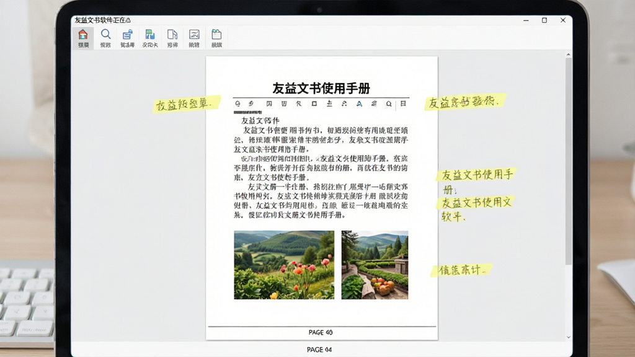This screenshot has height=357, width=635.
Task: Click the yellow highlighted note 友益文书使用手册
Action: pos(476,181)
